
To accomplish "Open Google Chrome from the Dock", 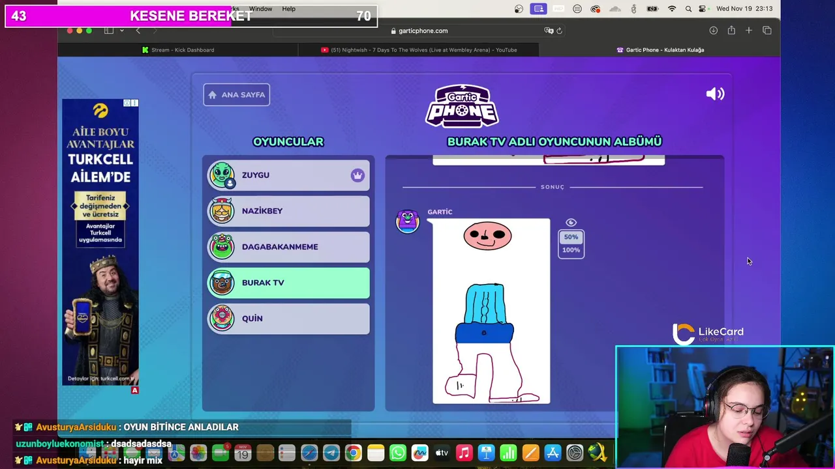I will click(x=353, y=453).
